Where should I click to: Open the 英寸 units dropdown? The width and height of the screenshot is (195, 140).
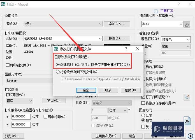pos(118,110)
